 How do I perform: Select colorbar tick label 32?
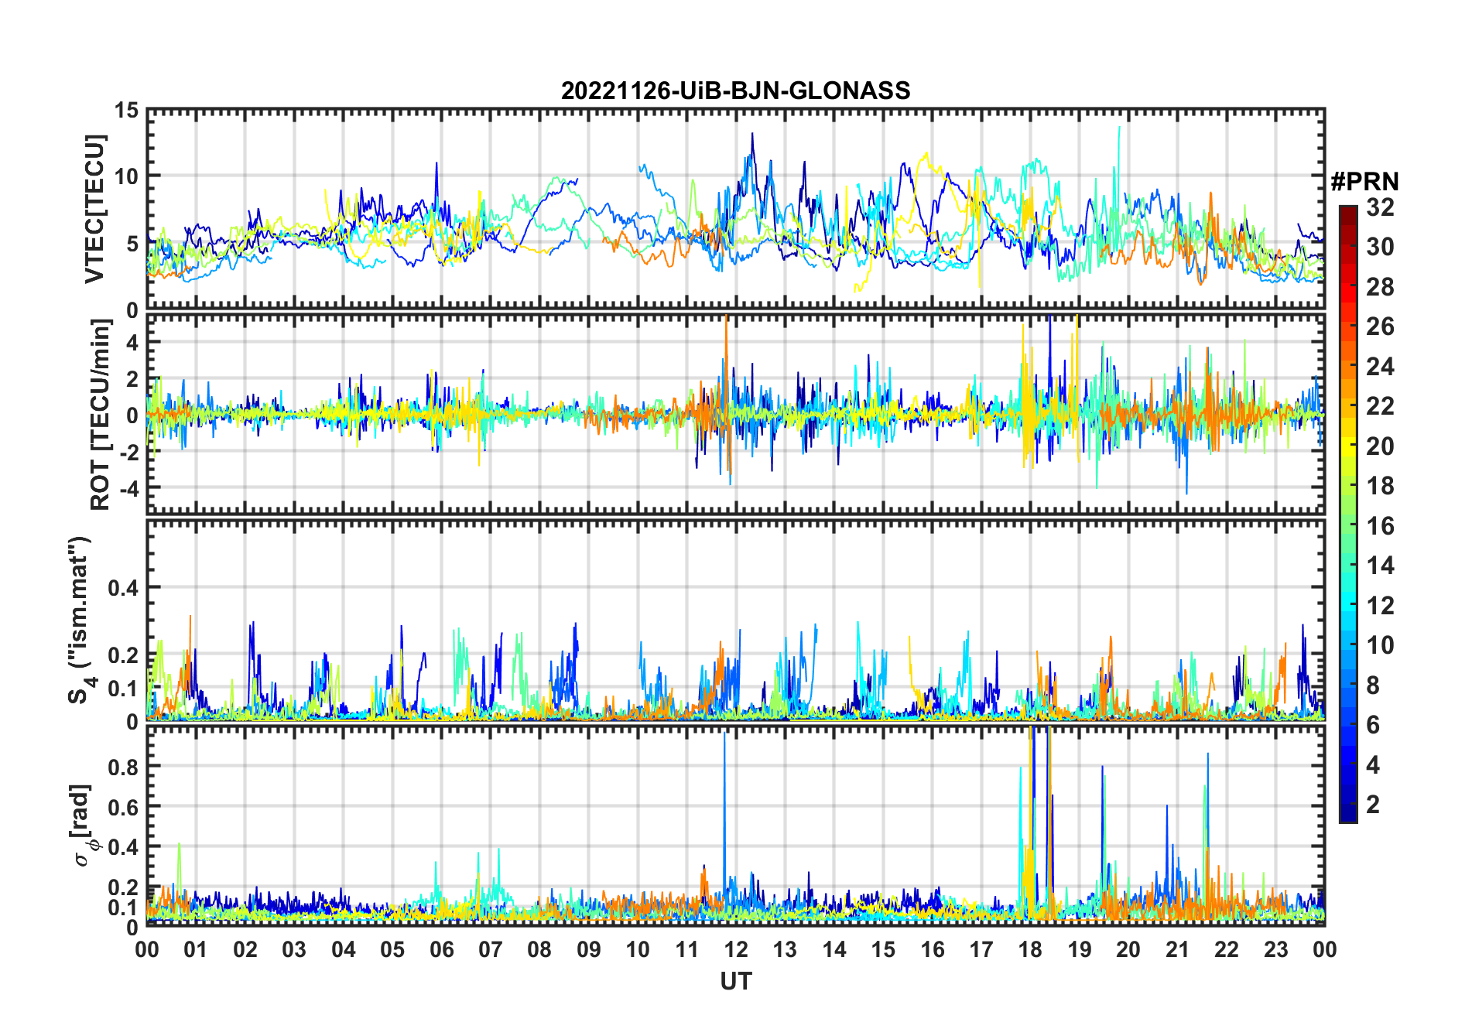pos(1380,207)
